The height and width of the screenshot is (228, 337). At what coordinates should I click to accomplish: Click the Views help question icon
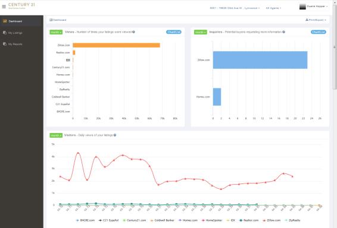[x=134, y=32]
